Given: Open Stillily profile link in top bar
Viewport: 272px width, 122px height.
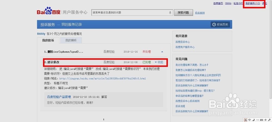Looking at the screenshot, I should pyautogui.click(x=228, y=4).
